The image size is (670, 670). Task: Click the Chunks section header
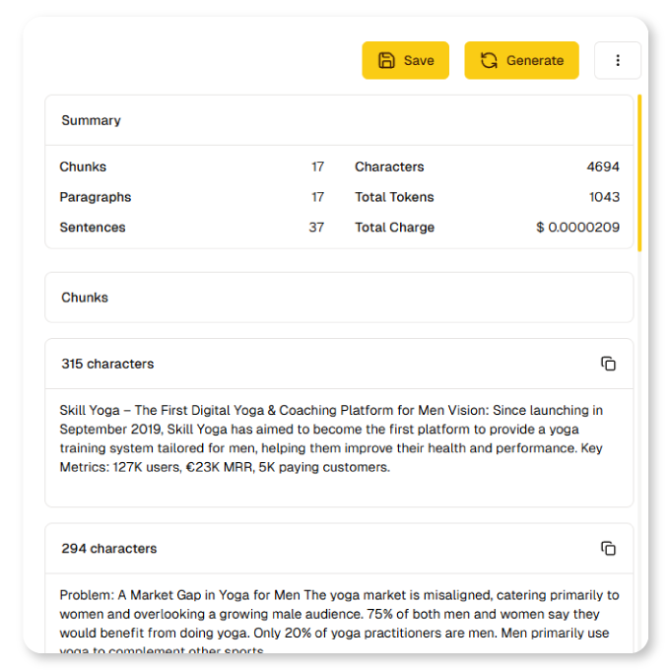(85, 298)
